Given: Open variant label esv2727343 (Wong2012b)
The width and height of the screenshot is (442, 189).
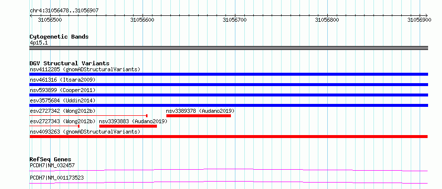Looking at the screenshot, I should (x=63, y=121).
